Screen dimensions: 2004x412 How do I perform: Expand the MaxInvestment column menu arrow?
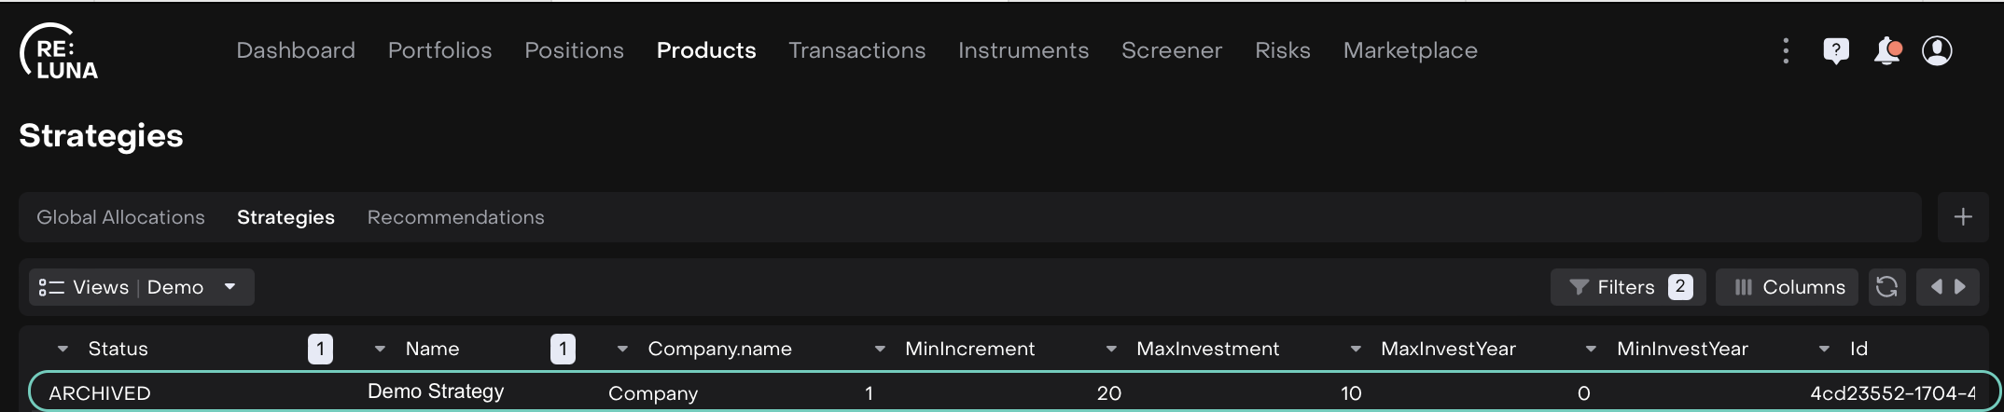tap(1111, 349)
